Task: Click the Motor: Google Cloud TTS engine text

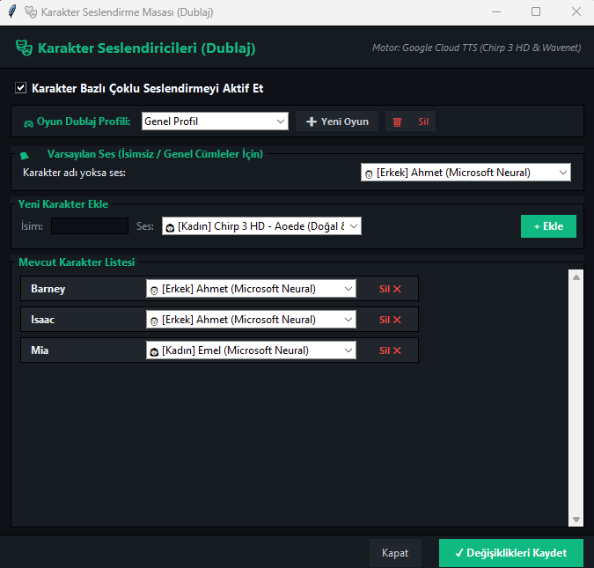Action: point(476,48)
